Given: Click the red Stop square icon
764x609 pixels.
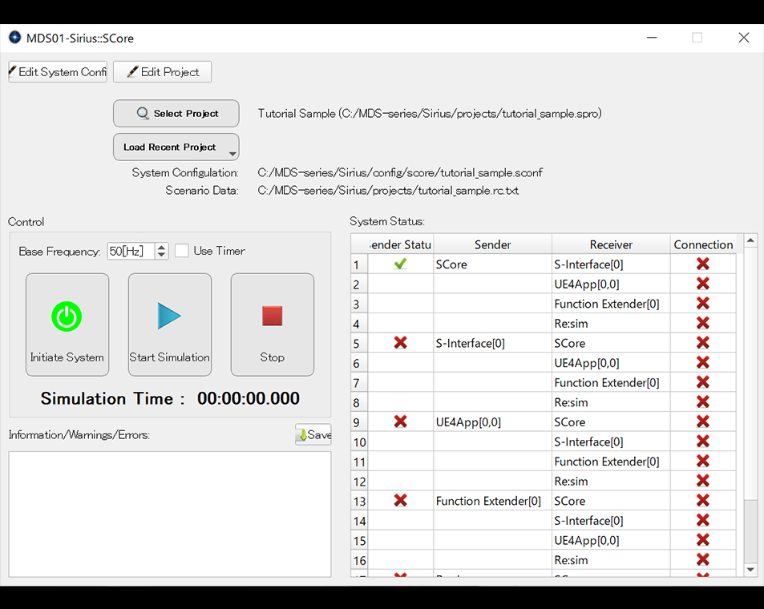Looking at the screenshot, I should click(272, 317).
